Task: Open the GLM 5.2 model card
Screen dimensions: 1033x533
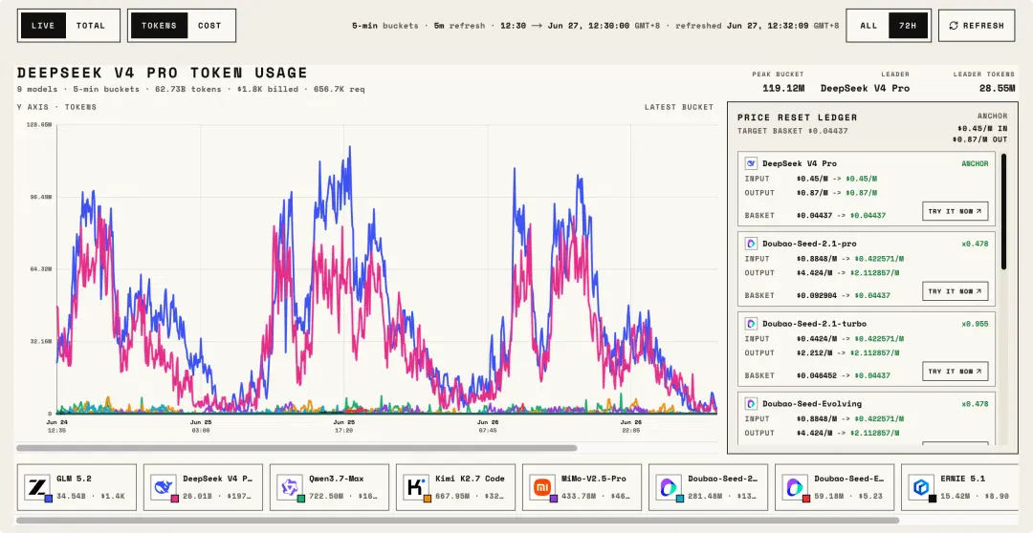Action: tap(77, 487)
